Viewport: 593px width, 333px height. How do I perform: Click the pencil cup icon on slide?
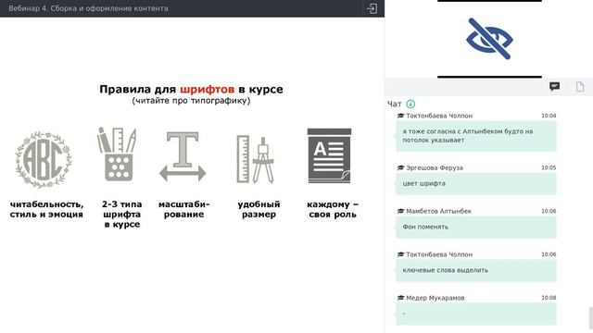point(118,154)
